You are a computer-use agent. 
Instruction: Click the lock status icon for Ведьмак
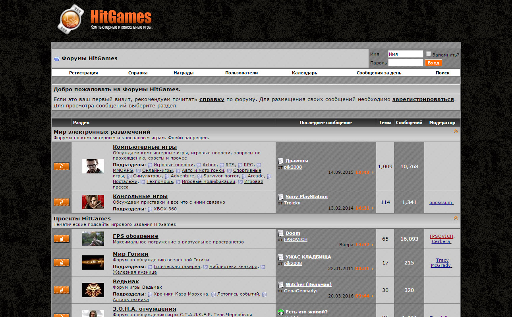coord(62,290)
